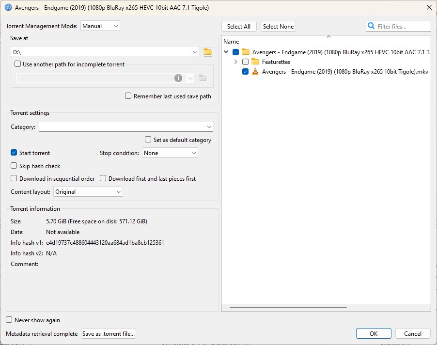Click the Select All button
This screenshot has width=437, height=345.
click(239, 27)
